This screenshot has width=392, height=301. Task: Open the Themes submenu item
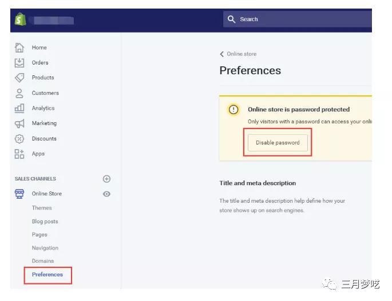click(42, 208)
